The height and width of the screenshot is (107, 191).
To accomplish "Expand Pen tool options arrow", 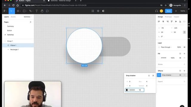I will (x=33, y=11).
